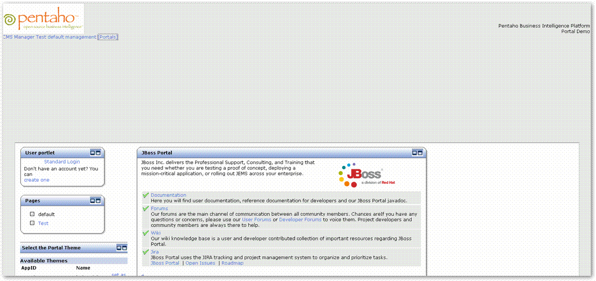Open the Test page in the Pages tree
The image size is (596, 281).
point(43,223)
